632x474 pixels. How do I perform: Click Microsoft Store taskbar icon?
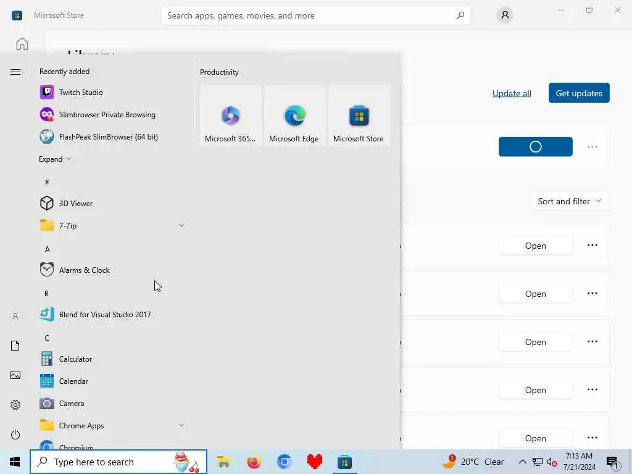click(344, 462)
